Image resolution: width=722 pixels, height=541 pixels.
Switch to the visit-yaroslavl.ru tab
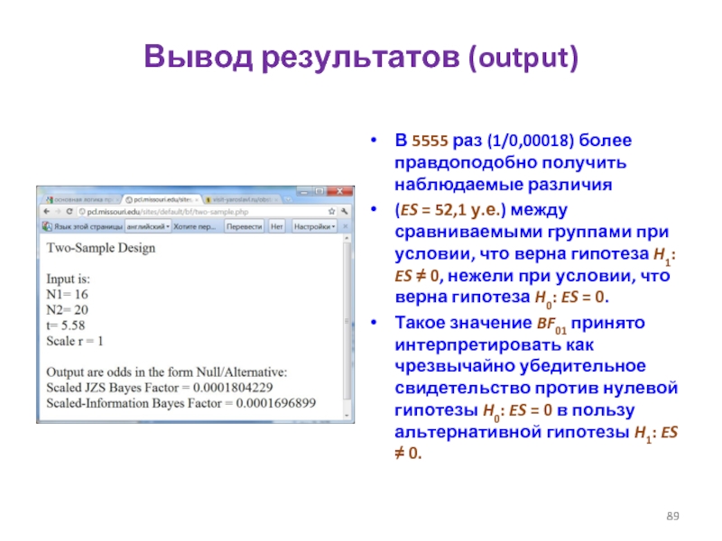[242, 199]
